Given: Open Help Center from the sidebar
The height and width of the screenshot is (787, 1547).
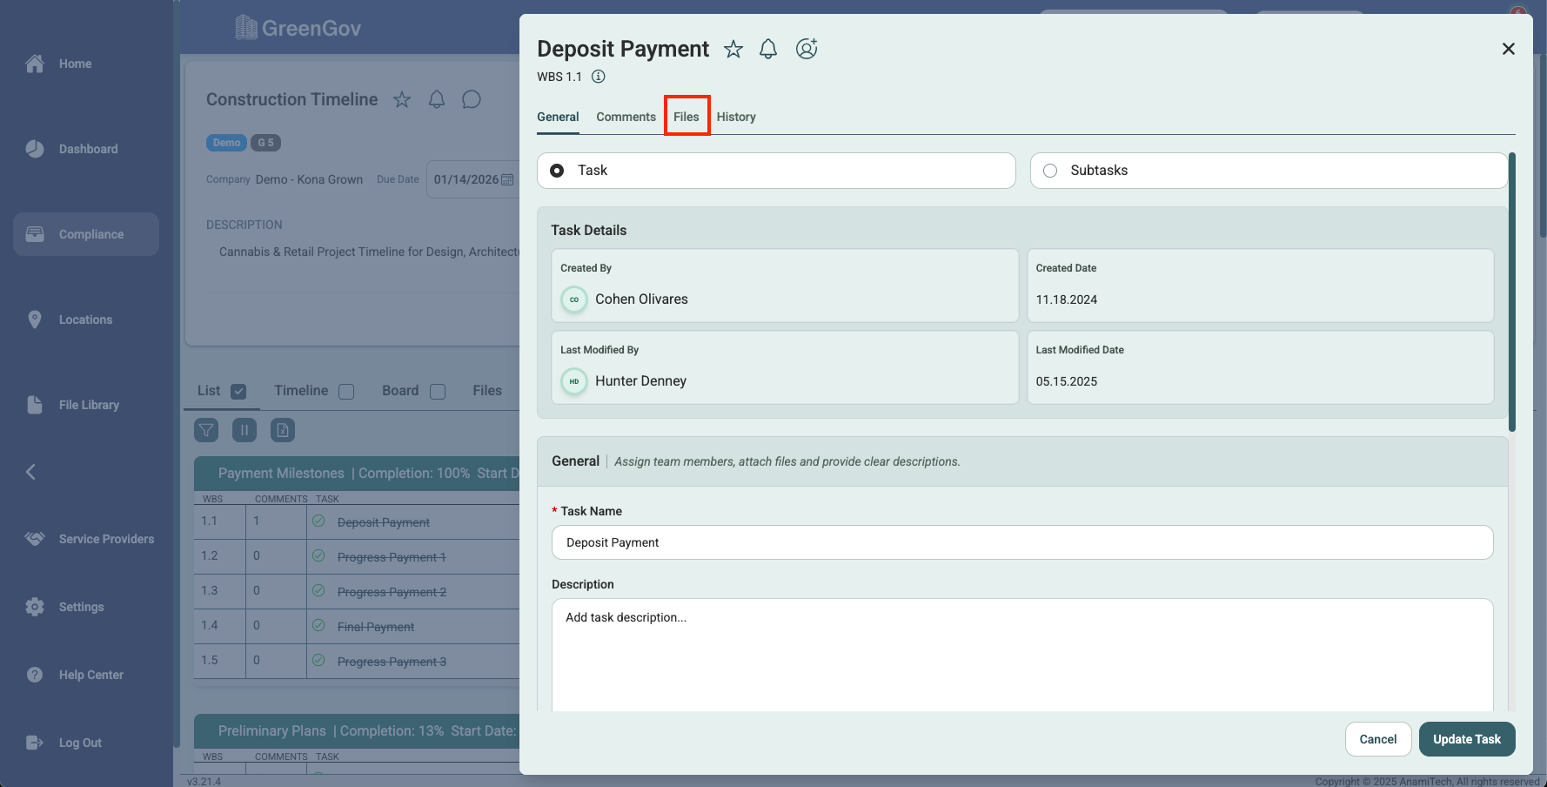Looking at the screenshot, I should coord(74,675).
